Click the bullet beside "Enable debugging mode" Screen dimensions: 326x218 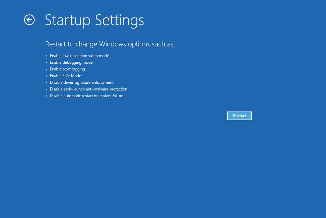tap(47, 62)
